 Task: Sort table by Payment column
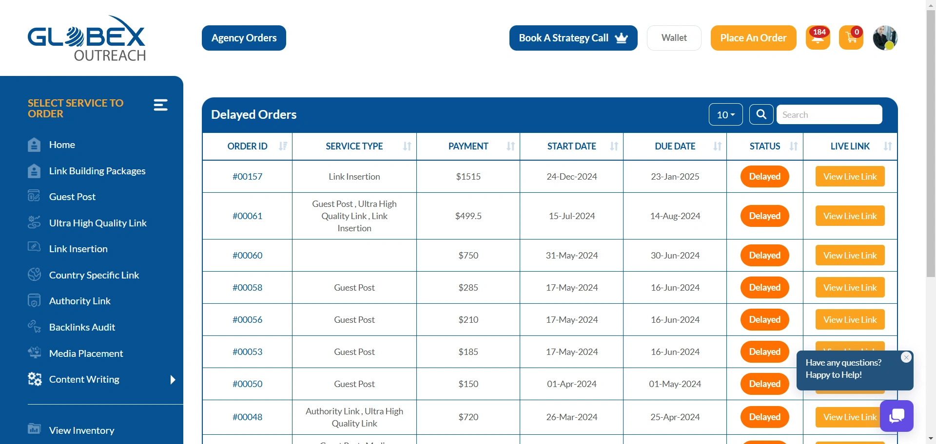[510, 146]
